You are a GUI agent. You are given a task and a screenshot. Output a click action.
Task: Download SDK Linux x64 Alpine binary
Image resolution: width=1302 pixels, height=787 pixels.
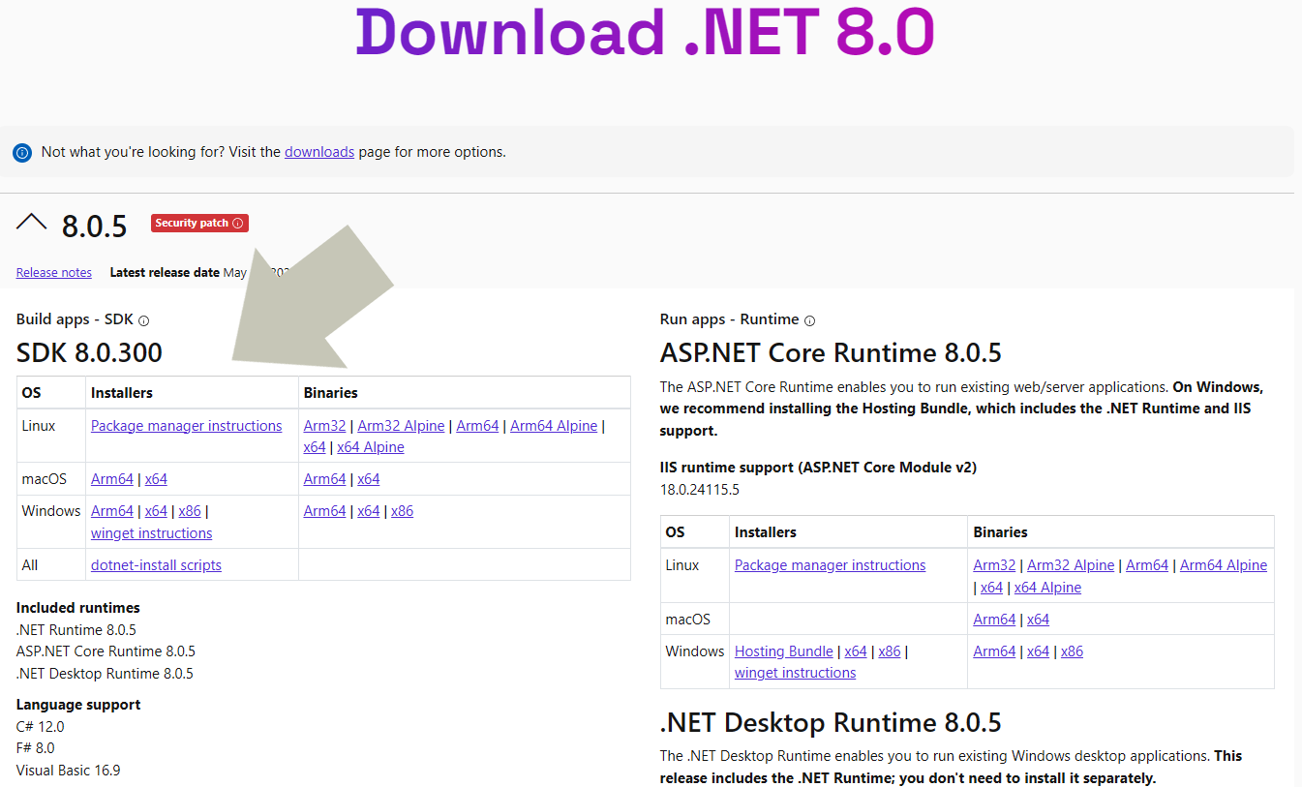pos(371,447)
